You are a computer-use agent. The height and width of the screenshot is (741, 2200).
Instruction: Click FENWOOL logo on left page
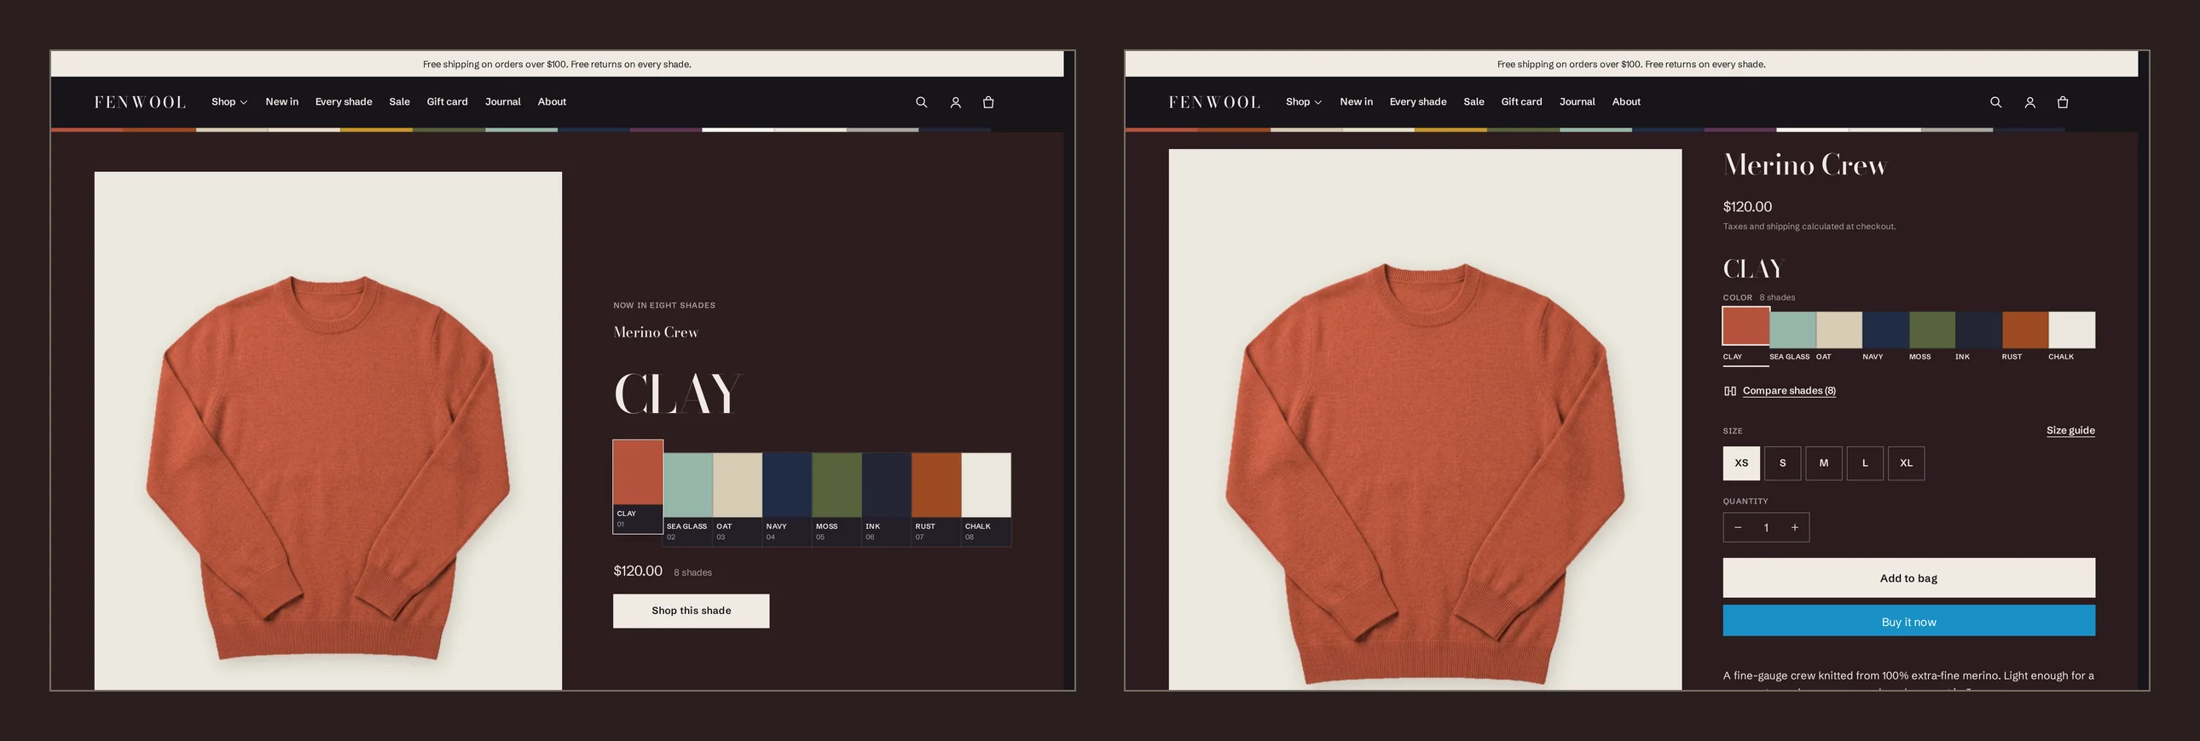tap(139, 102)
